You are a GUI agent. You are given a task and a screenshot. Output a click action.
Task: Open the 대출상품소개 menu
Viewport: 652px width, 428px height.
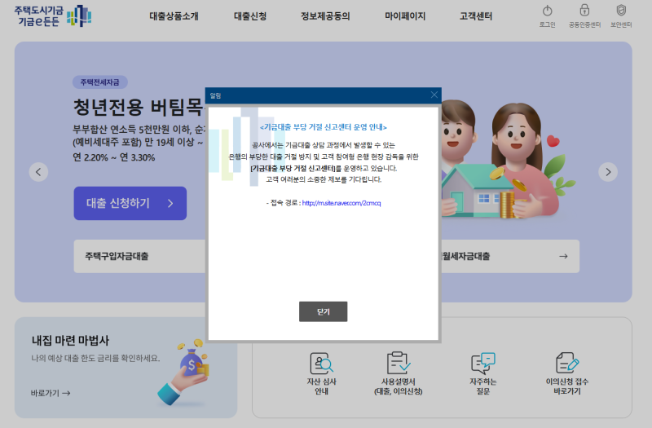click(x=174, y=16)
